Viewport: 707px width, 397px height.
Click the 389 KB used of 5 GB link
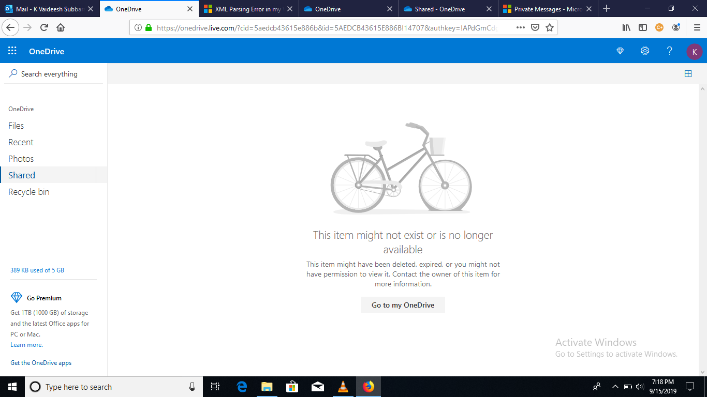[37, 270]
